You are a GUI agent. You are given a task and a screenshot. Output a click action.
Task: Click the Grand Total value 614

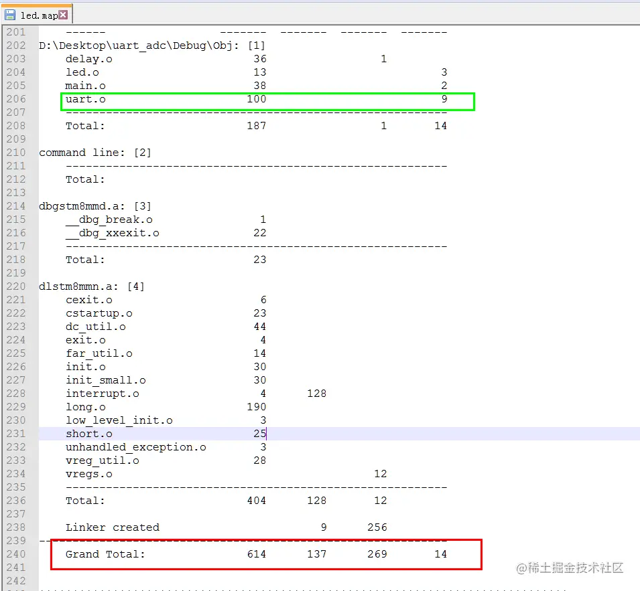coord(256,554)
